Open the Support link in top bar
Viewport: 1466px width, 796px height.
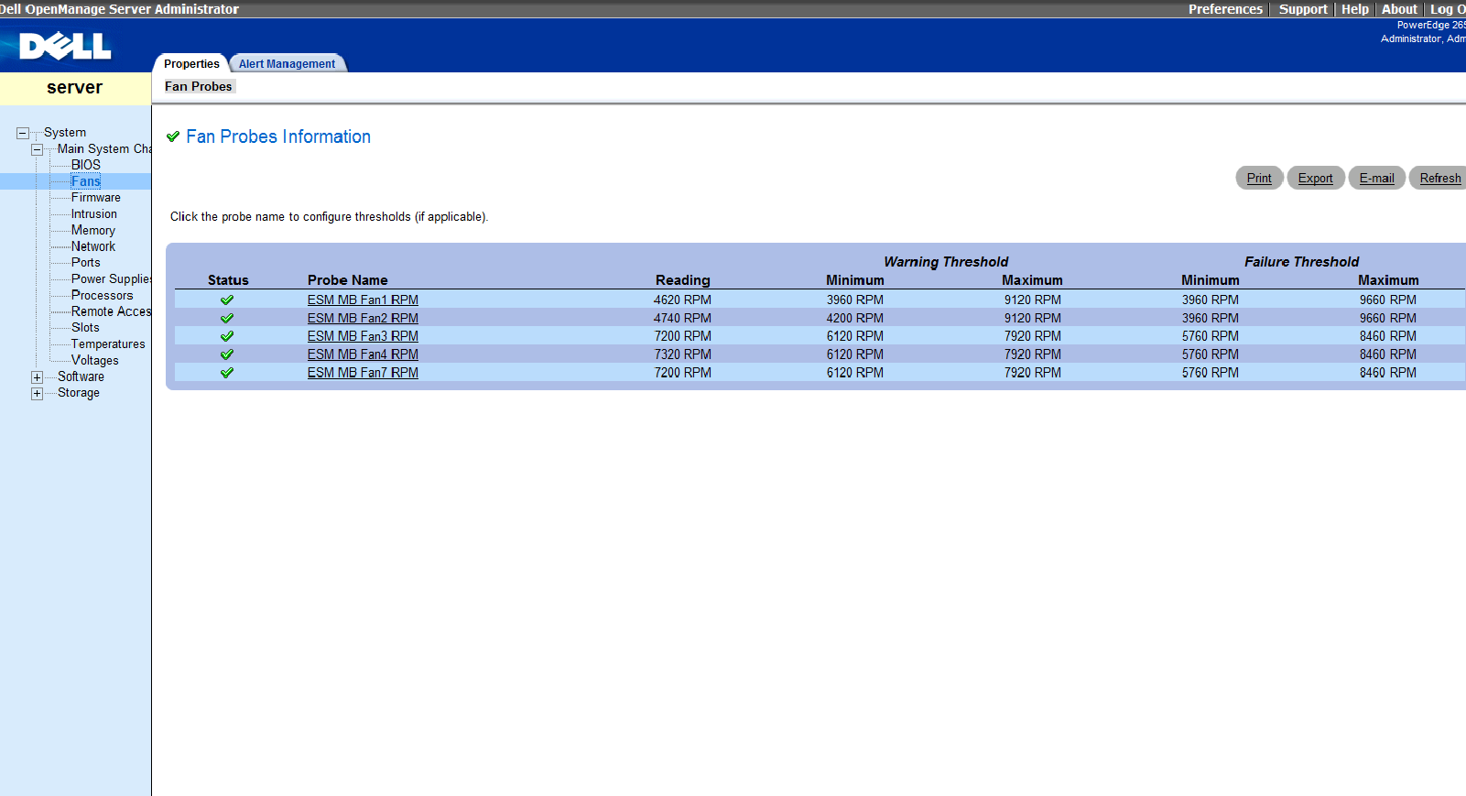point(1302,9)
